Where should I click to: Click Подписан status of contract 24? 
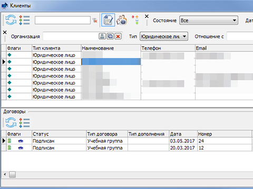point(59,141)
